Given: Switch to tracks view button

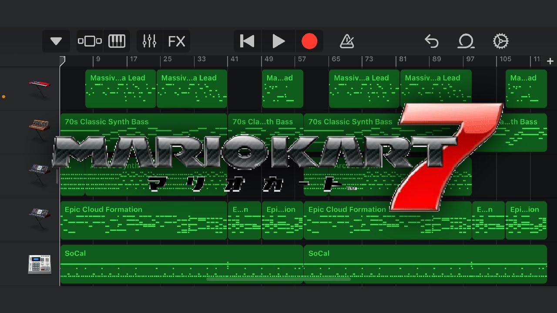Looking at the screenshot, I should pos(90,41).
